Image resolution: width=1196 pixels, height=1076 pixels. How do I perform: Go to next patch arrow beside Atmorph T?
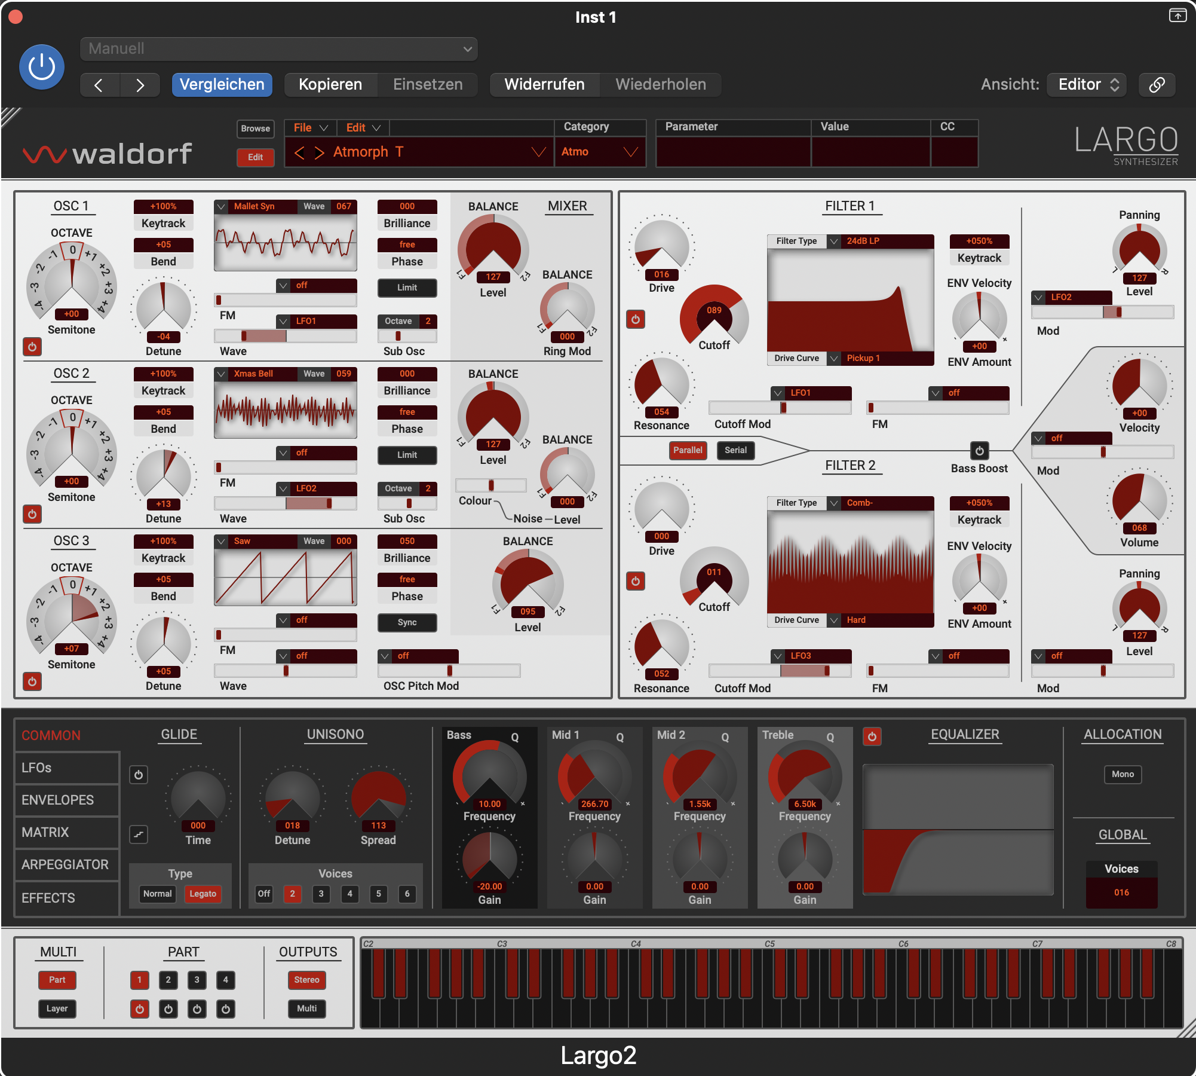point(320,152)
